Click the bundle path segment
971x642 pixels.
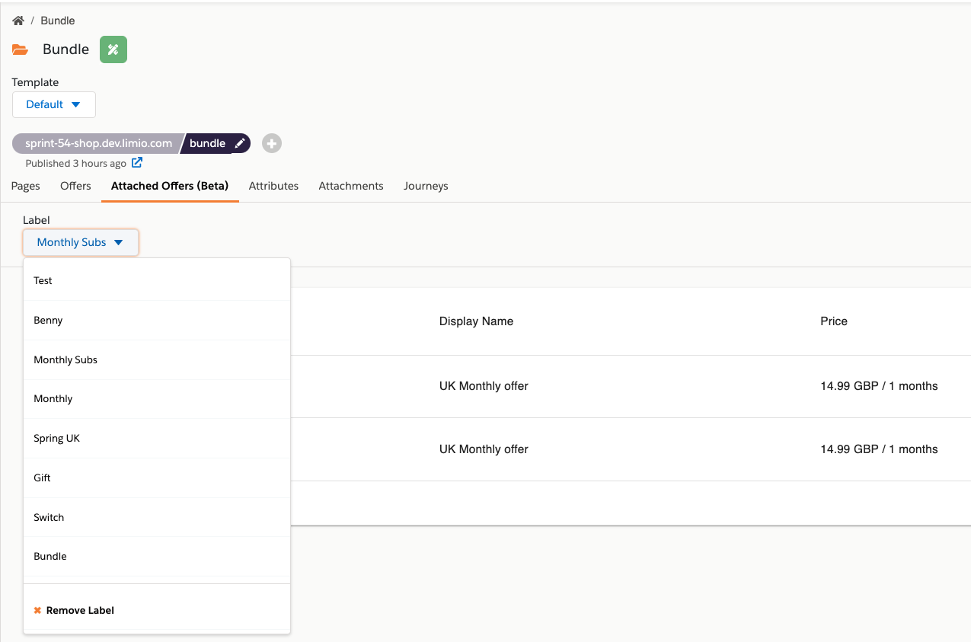(x=207, y=143)
